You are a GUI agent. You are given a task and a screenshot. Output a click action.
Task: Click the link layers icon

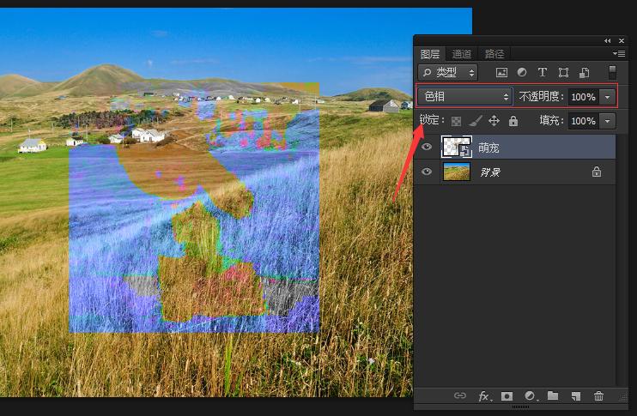(x=460, y=395)
